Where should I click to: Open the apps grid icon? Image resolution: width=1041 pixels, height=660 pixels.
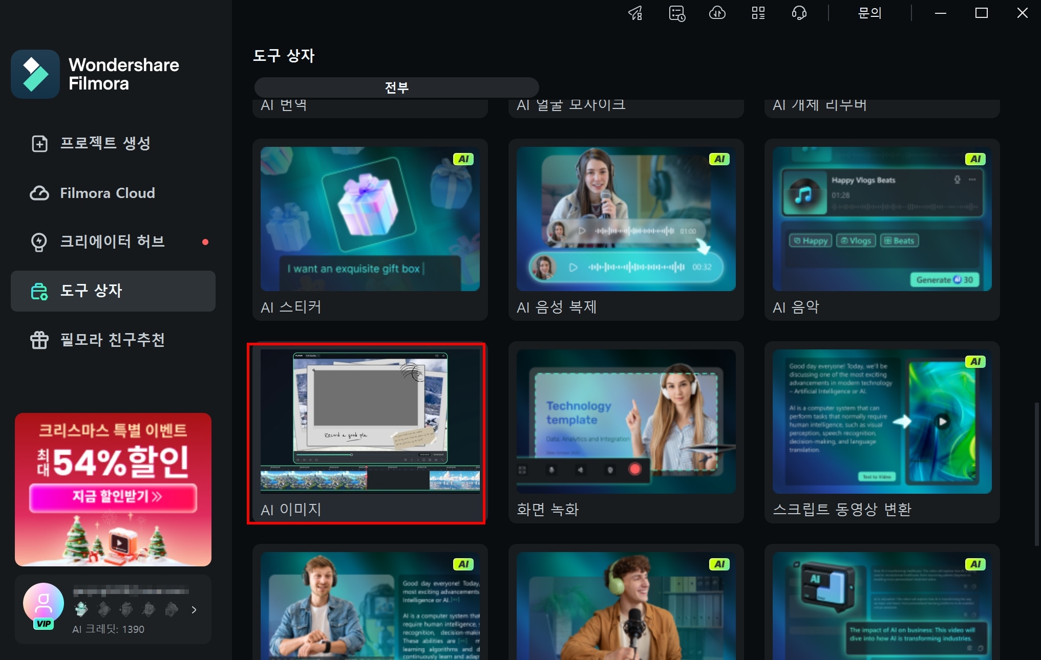point(758,13)
